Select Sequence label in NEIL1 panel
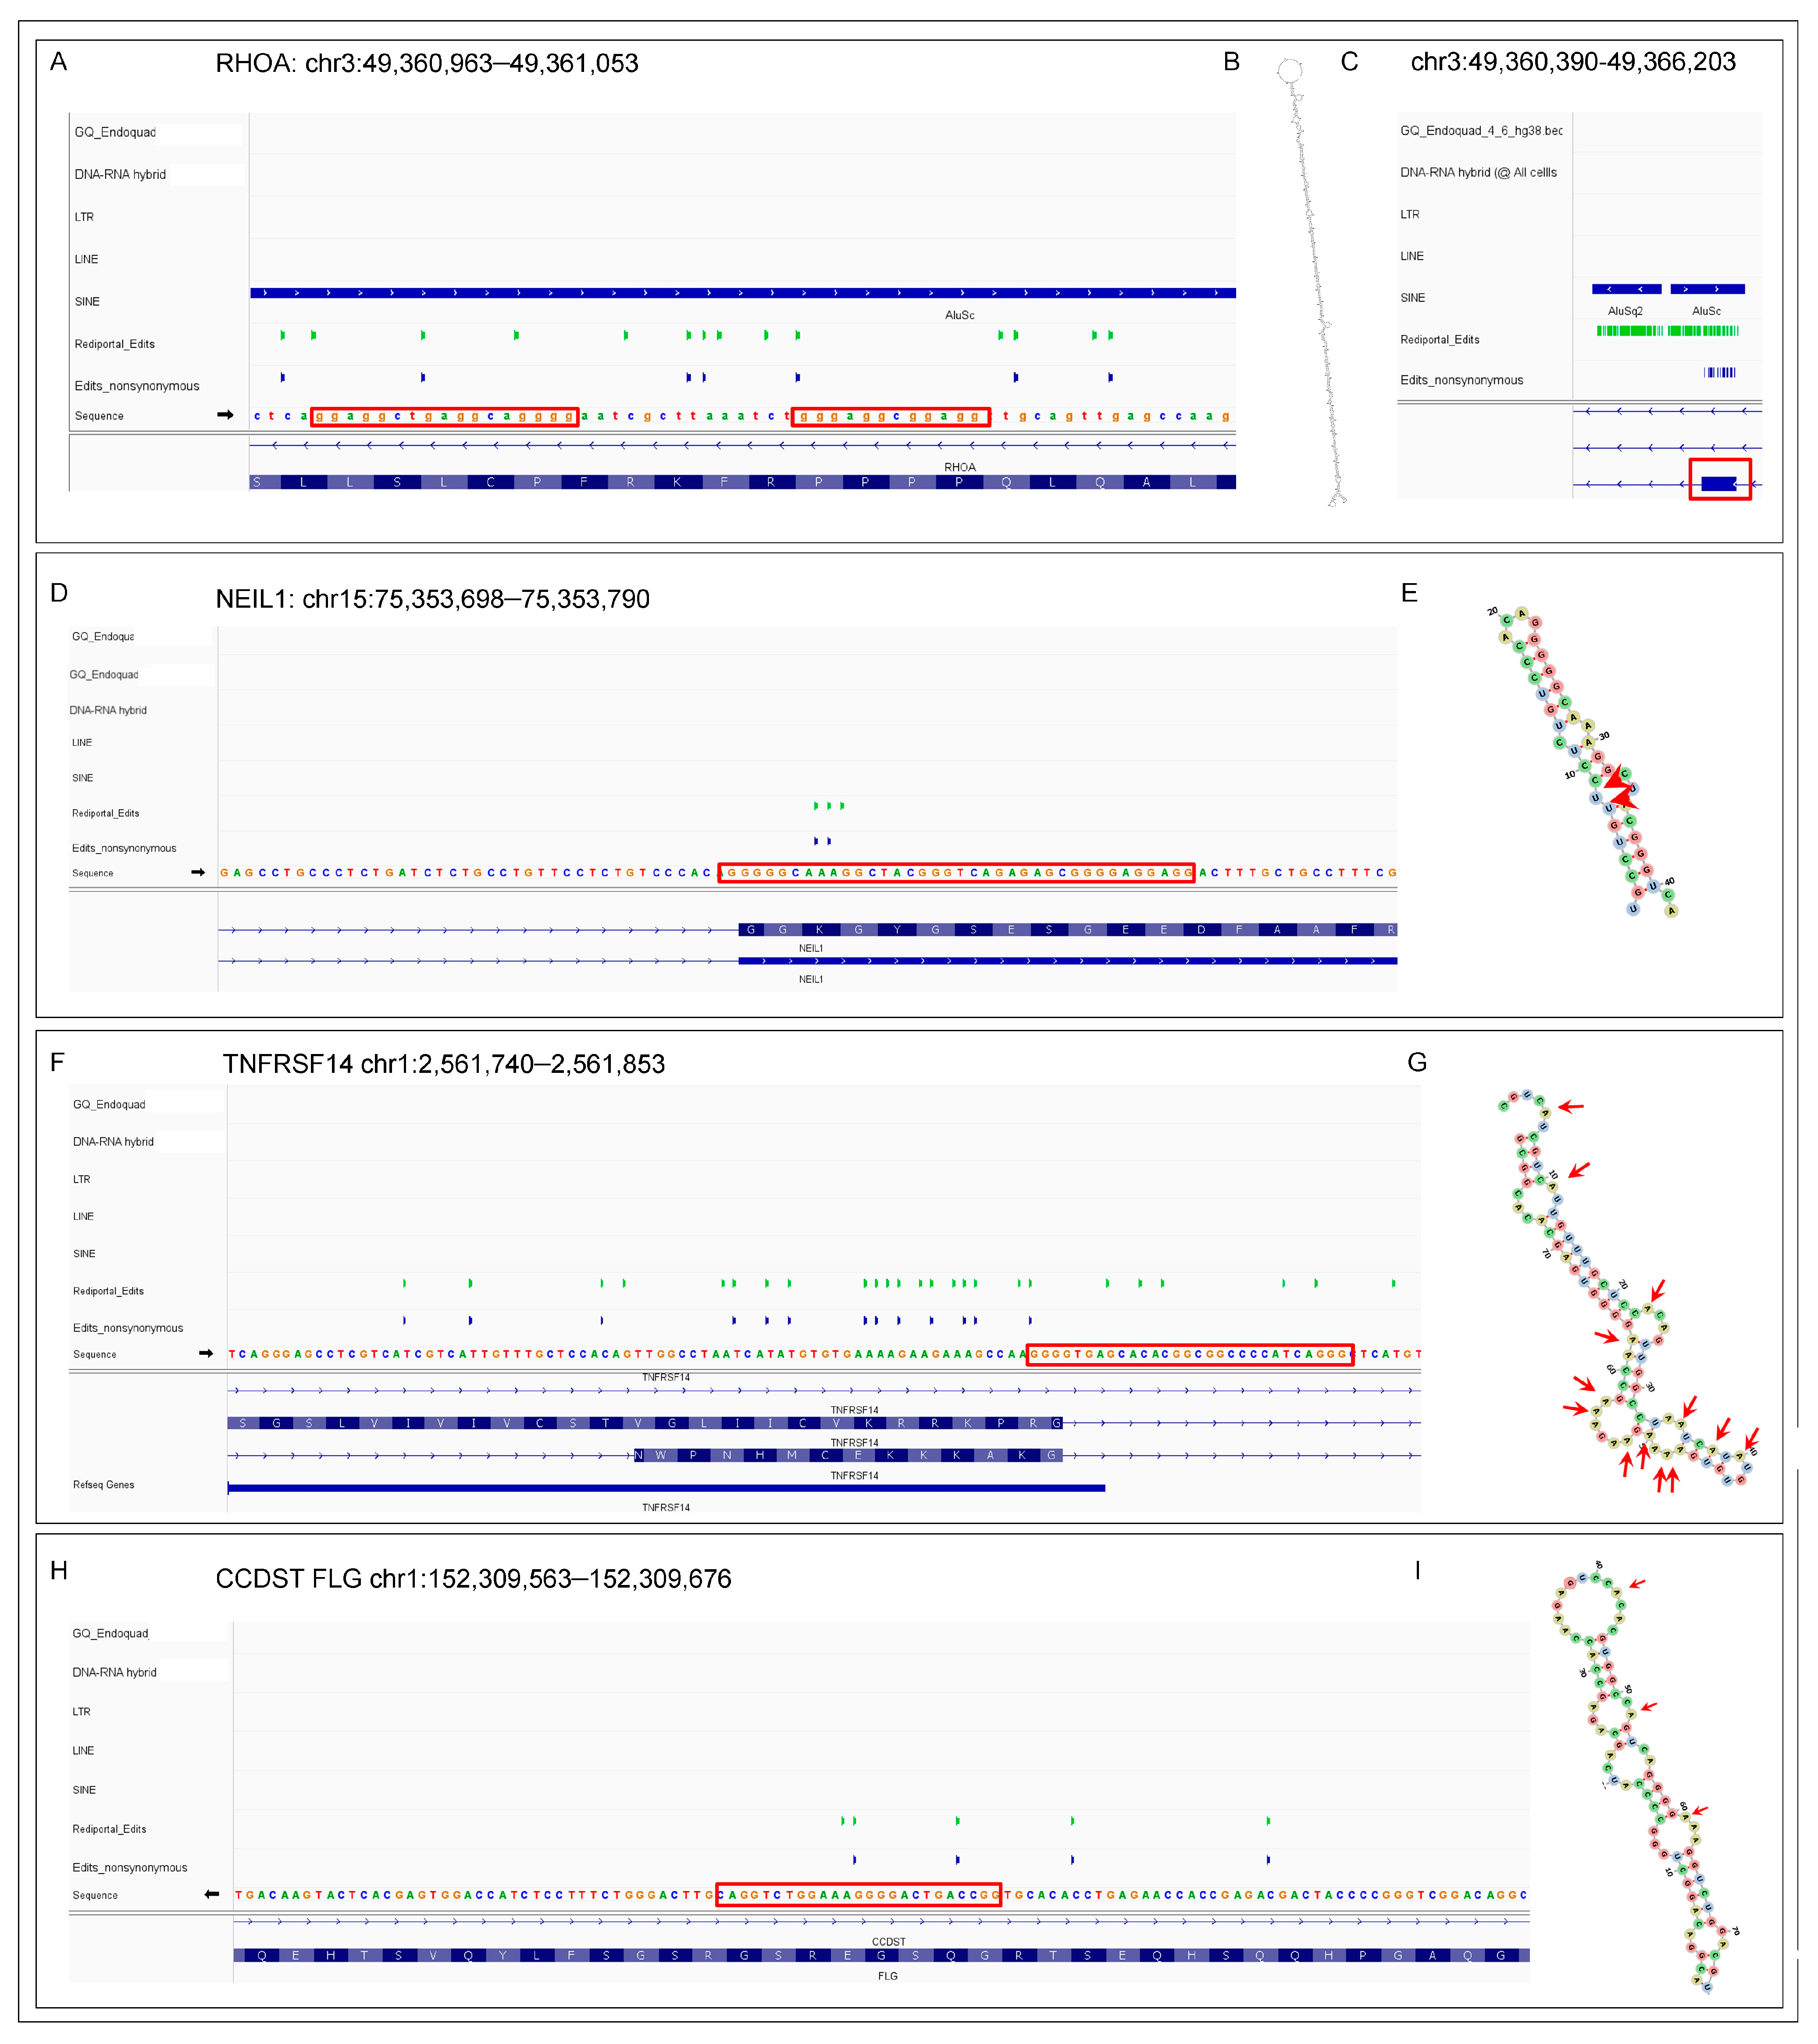Screen dimensions: 1818x2044 point(93,873)
